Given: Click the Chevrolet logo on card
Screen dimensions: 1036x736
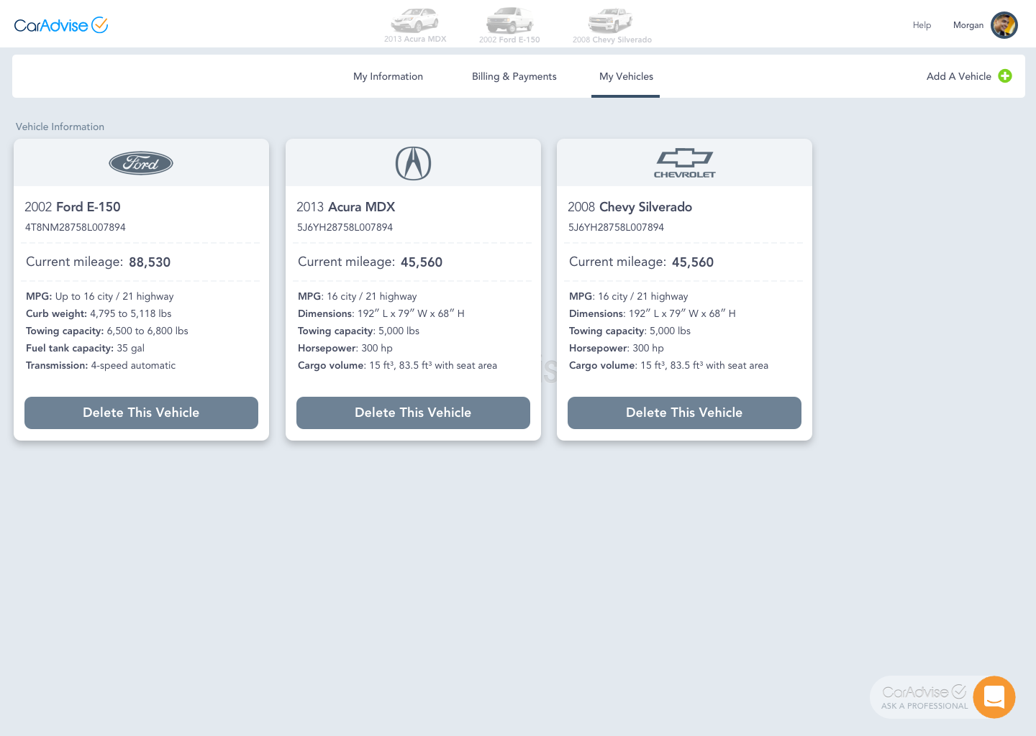Looking at the screenshot, I should click(x=684, y=163).
